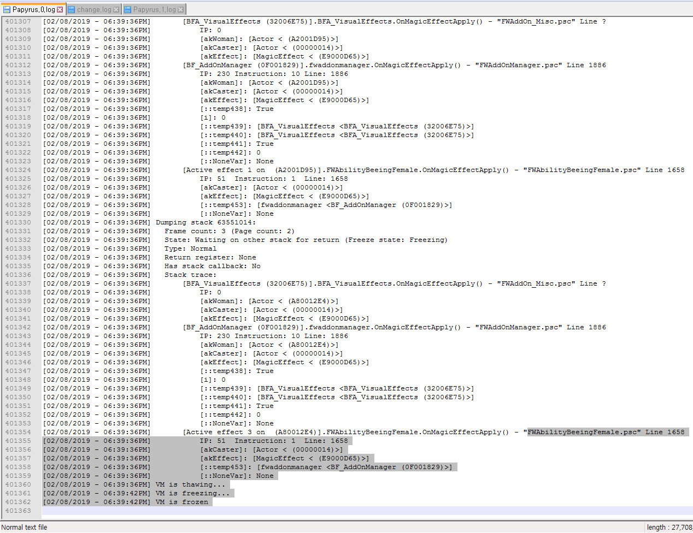Click the empty last line 401363

pyautogui.click(x=367, y=511)
